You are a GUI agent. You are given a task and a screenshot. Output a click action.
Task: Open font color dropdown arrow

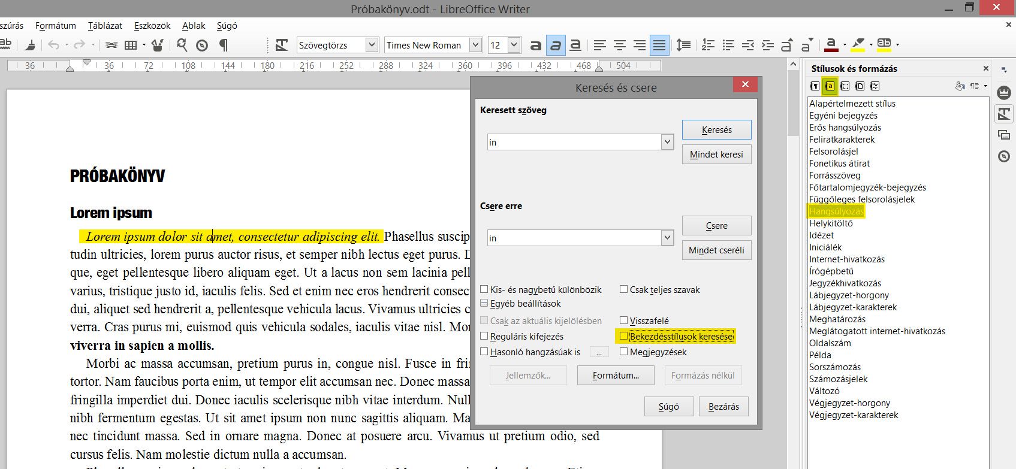point(845,45)
